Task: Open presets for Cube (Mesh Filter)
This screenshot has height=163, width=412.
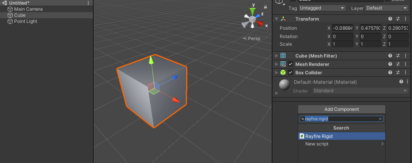Action: pyautogui.click(x=398, y=56)
